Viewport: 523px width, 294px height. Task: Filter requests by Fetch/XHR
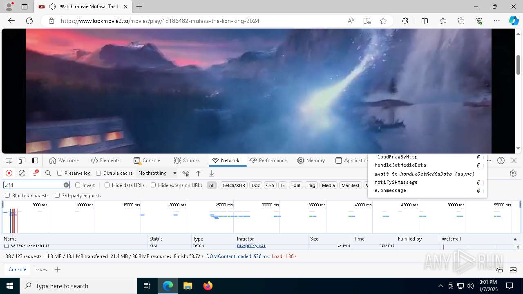[234, 185]
